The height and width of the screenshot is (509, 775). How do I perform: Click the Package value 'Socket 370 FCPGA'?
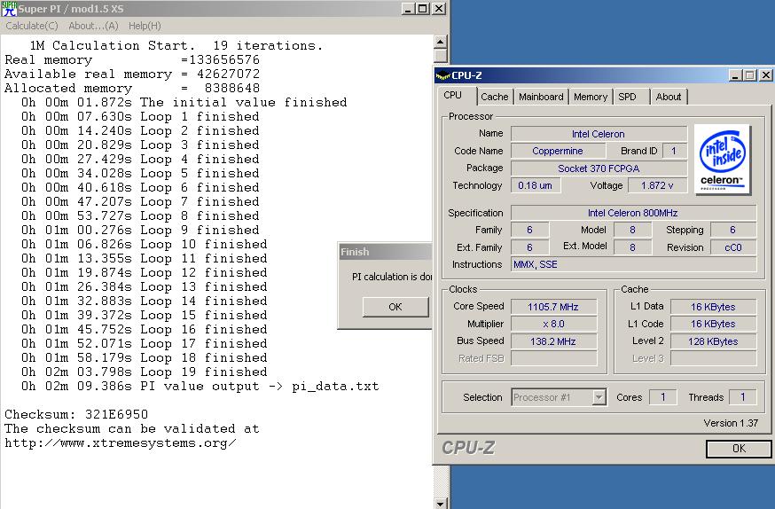[599, 168]
